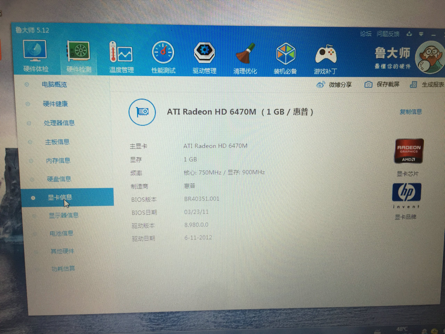Click 复制信息 copy info link
Screen dimensions: 445x334
pyautogui.click(x=411, y=112)
